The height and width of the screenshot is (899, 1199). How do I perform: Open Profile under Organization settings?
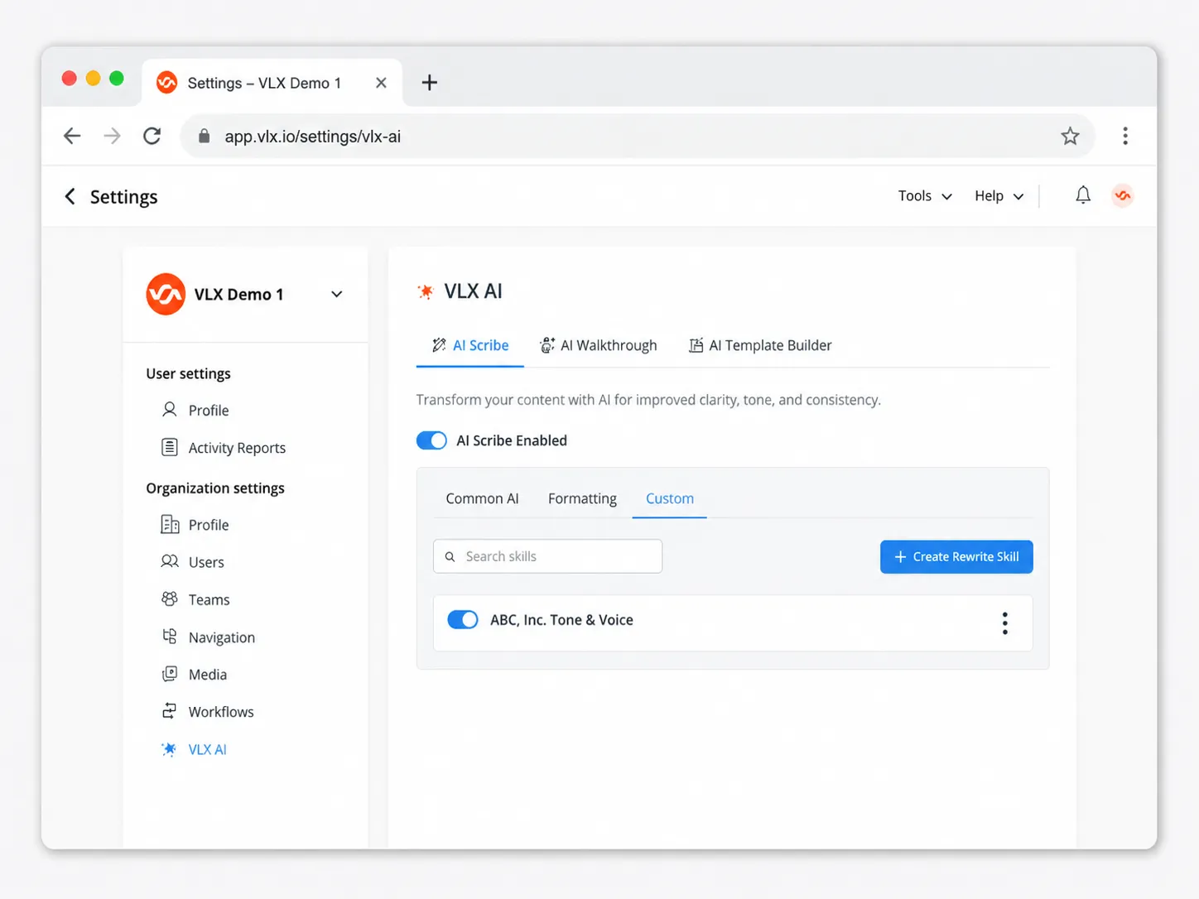[x=209, y=525]
